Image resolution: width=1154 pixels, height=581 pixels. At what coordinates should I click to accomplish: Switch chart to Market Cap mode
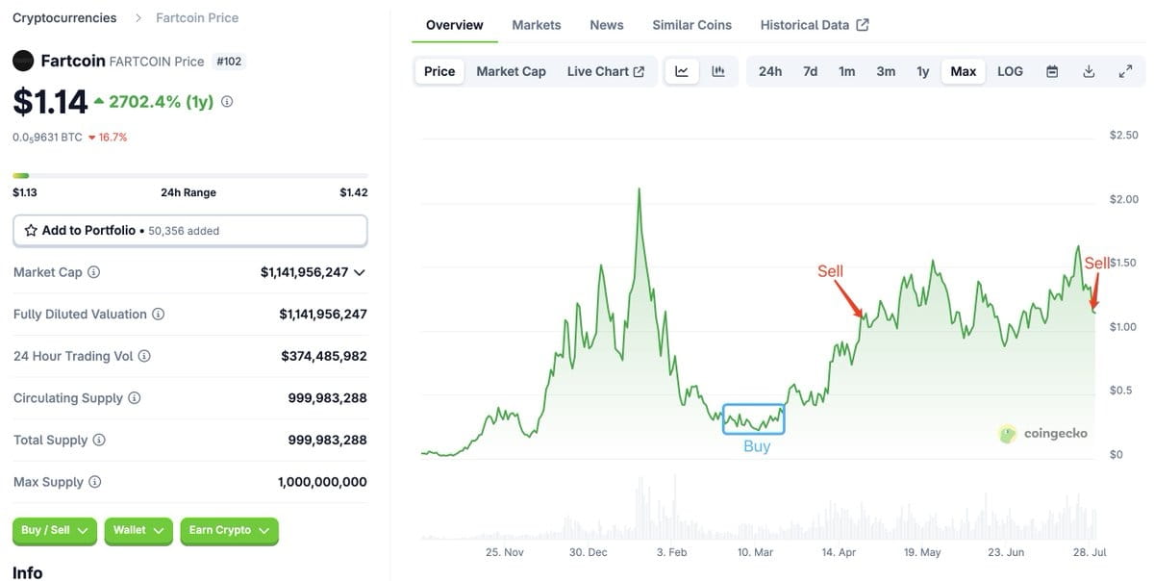511,71
